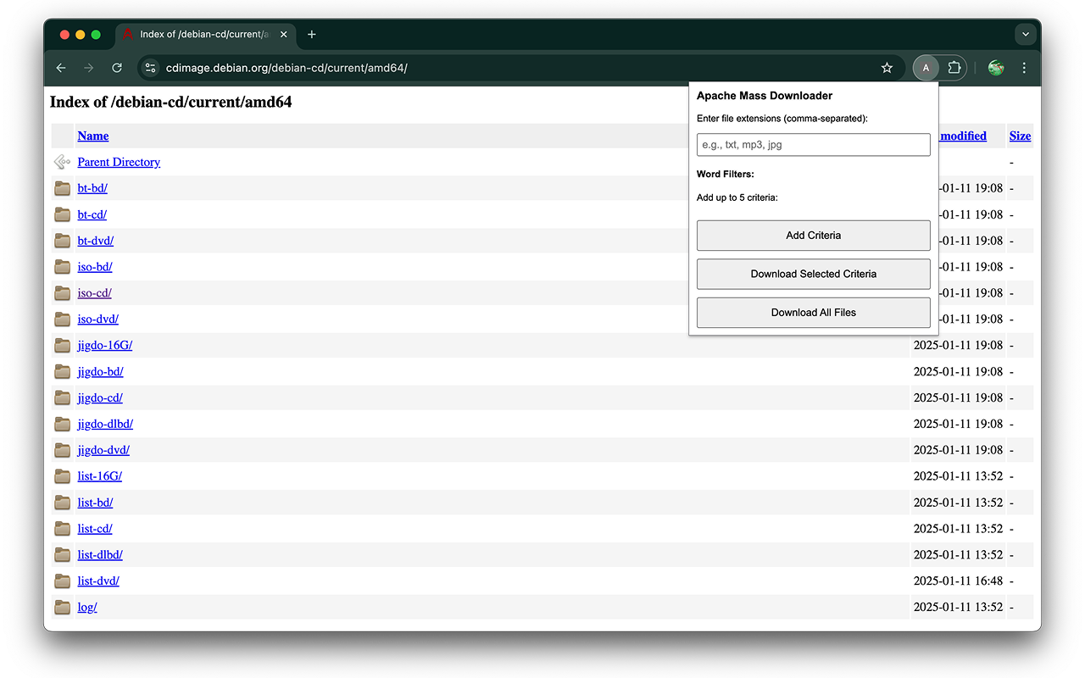
Task: Open the site information icon in address bar
Action: tap(150, 68)
